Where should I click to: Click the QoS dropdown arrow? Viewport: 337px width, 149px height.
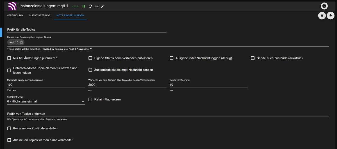pyautogui.click(x=83, y=102)
